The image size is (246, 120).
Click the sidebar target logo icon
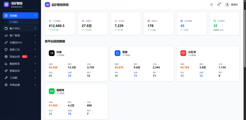(6, 5)
